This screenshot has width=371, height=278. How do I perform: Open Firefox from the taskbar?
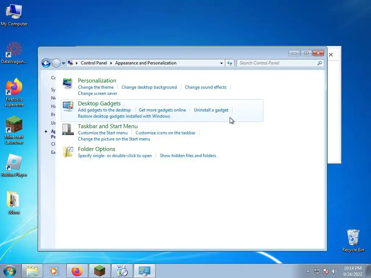pos(77,271)
